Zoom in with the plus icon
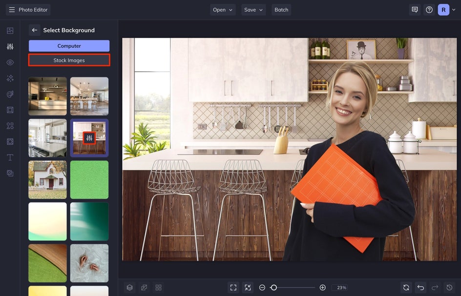461x296 pixels. 322,288
